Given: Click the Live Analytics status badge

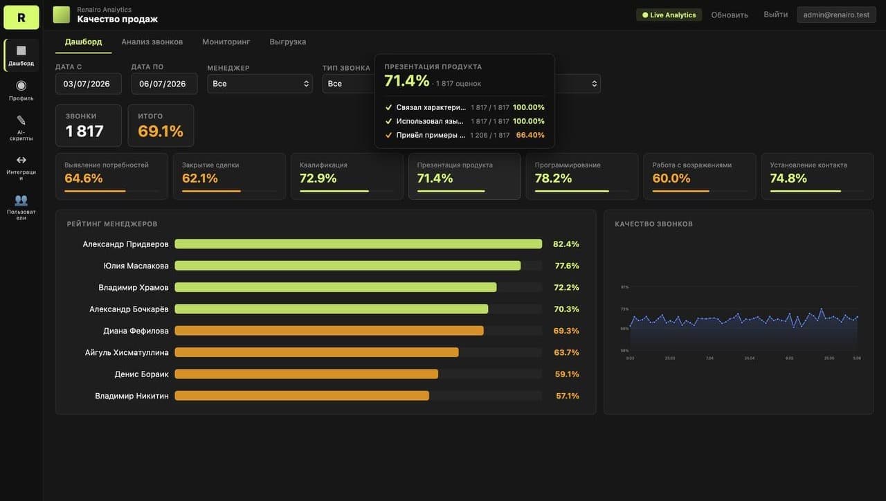Looking at the screenshot, I should 669,15.
